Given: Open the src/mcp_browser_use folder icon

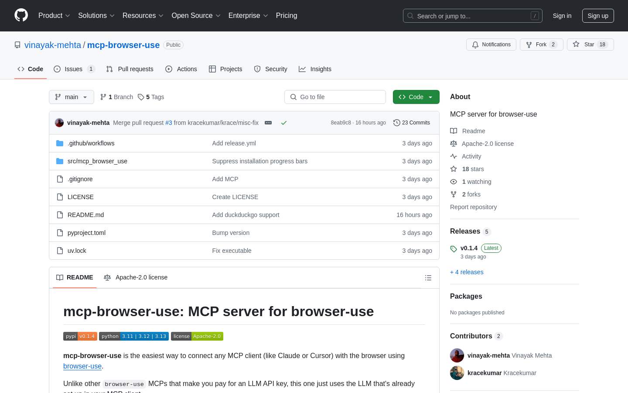Looking at the screenshot, I should (x=60, y=161).
